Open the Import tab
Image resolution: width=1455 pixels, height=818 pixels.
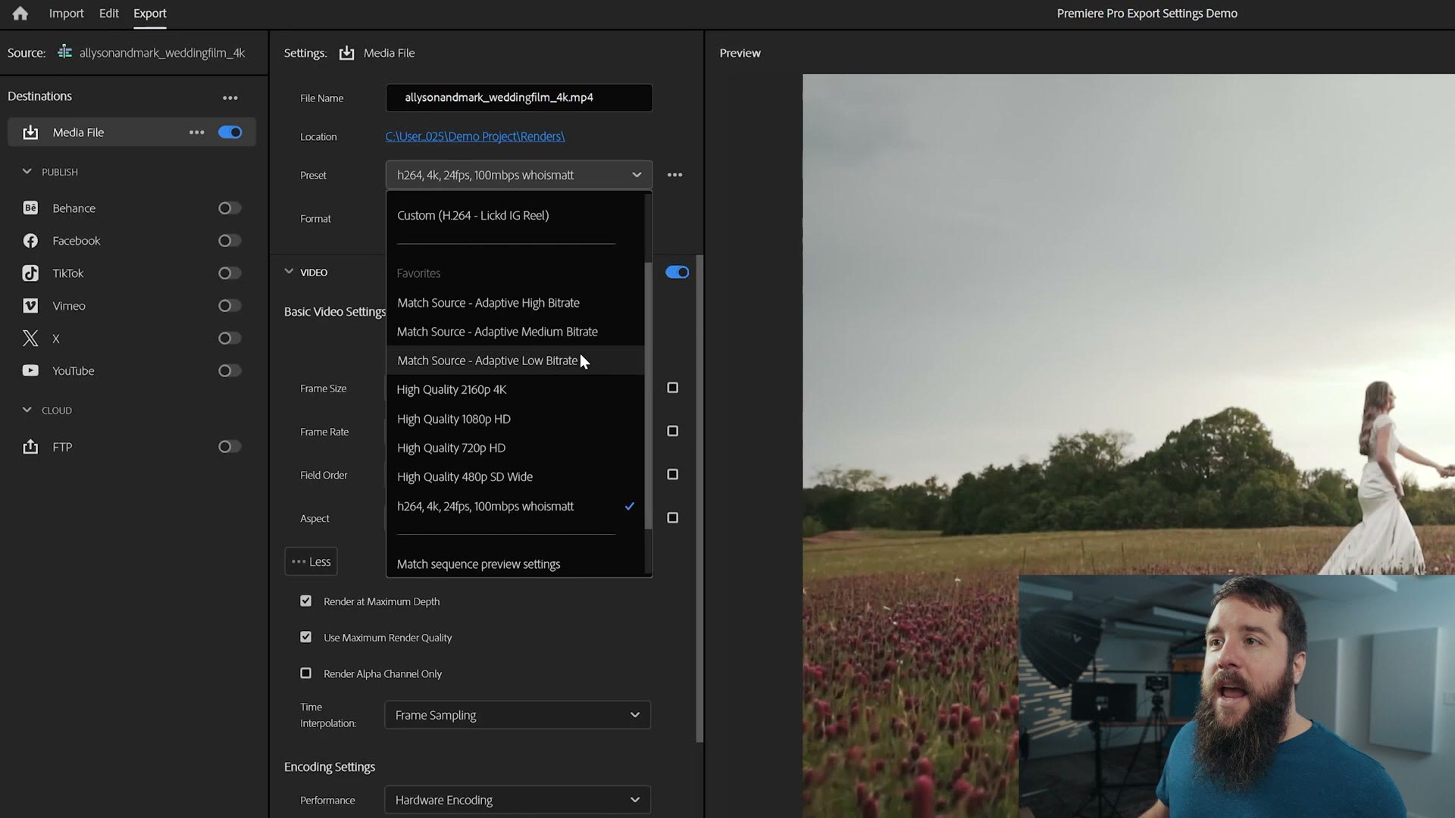point(67,14)
